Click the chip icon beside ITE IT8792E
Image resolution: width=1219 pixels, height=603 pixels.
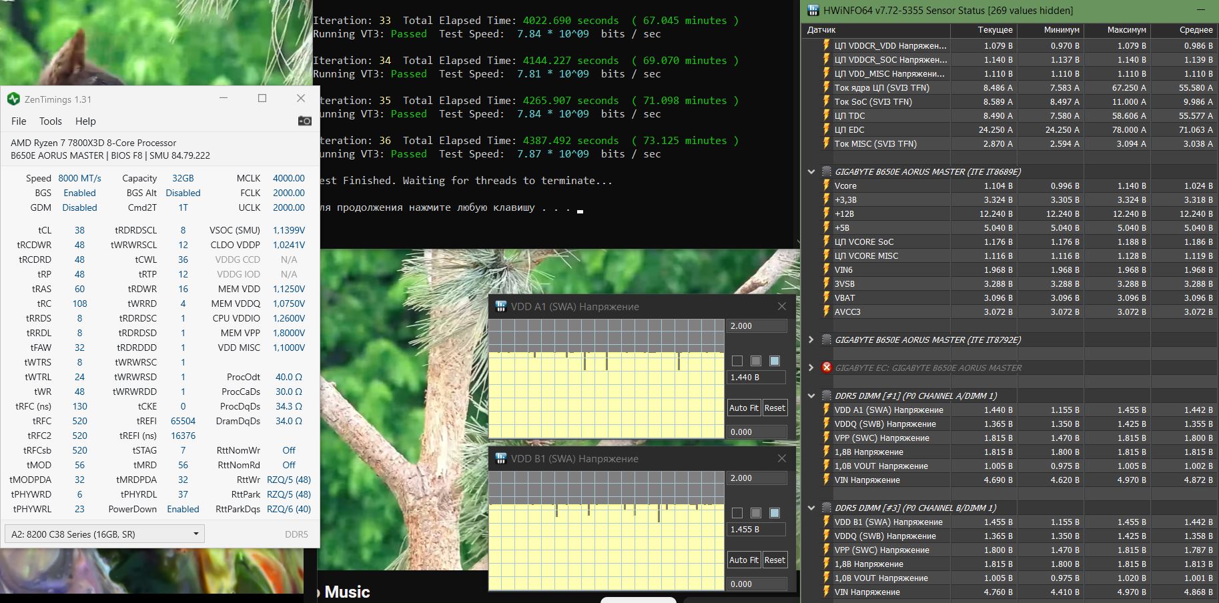pyautogui.click(x=827, y=340)
